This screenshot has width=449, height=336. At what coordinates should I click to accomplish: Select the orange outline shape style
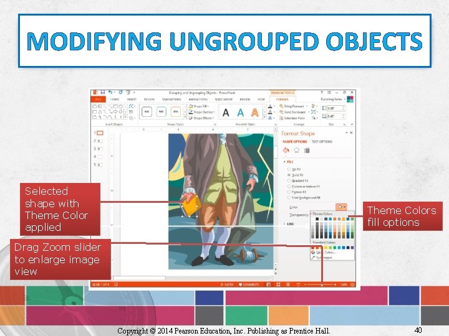coord(176,112)
